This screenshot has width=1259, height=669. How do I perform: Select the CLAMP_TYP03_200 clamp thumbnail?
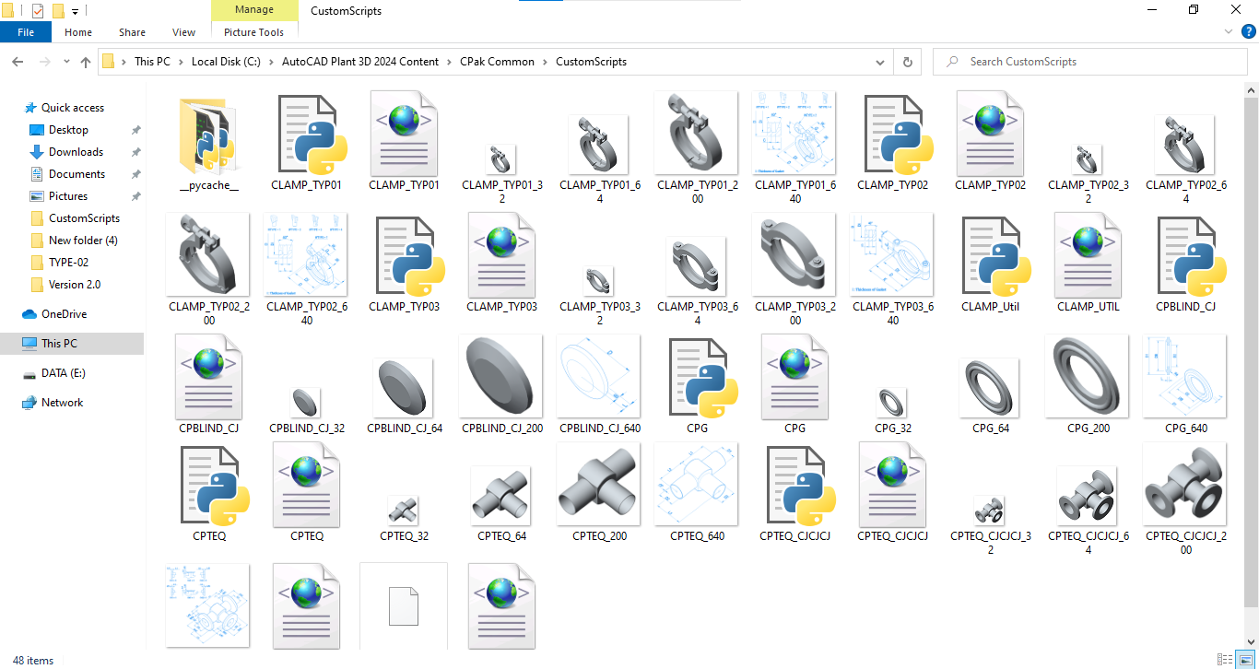pyautogui.click(x=795, y=255)
